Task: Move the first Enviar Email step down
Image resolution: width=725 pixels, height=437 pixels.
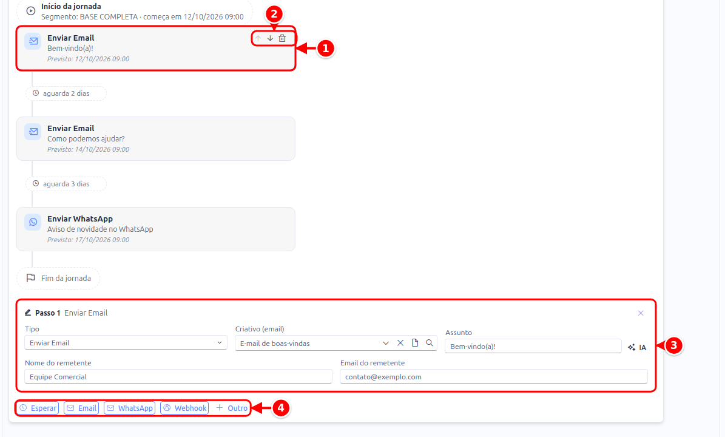Action: tap(270, 38)
